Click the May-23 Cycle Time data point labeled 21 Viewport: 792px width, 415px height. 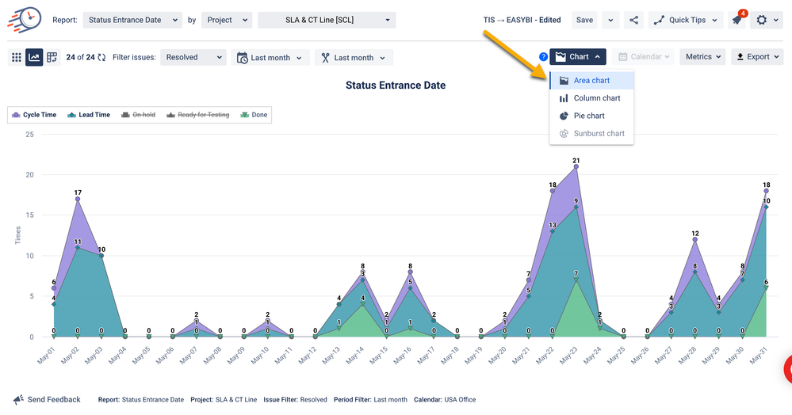576,166
